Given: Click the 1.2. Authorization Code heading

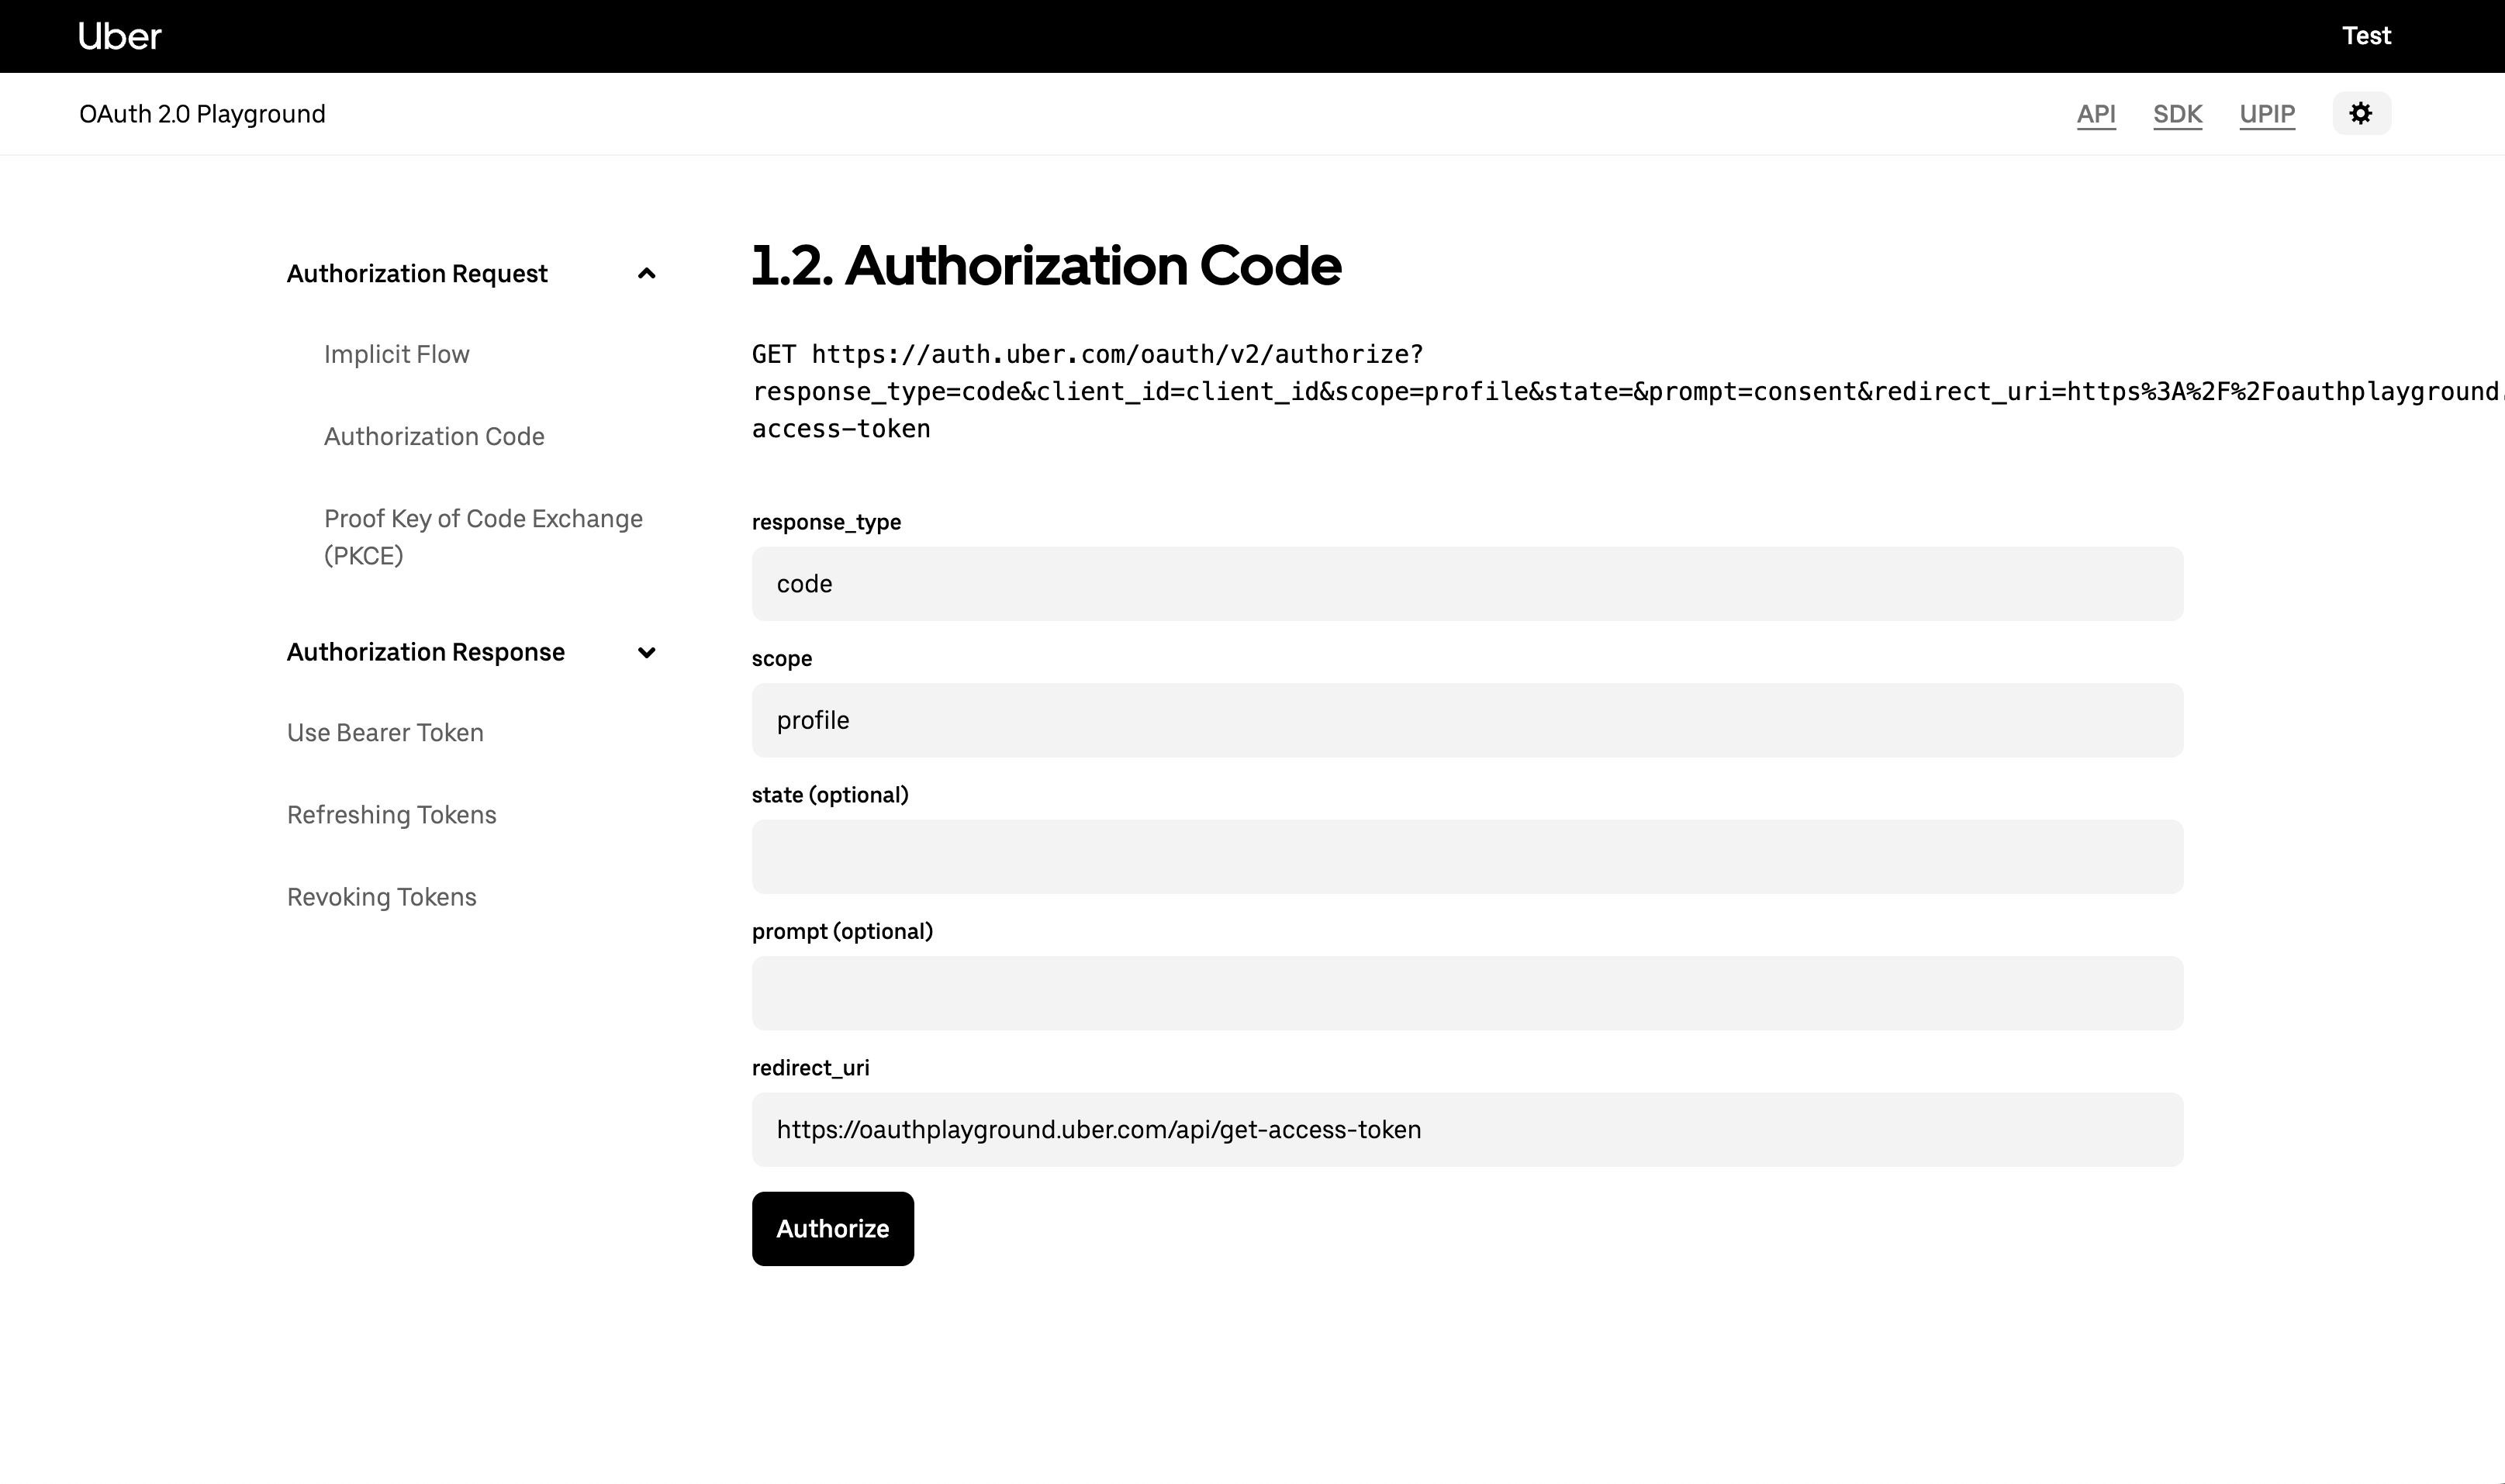Looking at the screenshot, I should point(1046,265).
